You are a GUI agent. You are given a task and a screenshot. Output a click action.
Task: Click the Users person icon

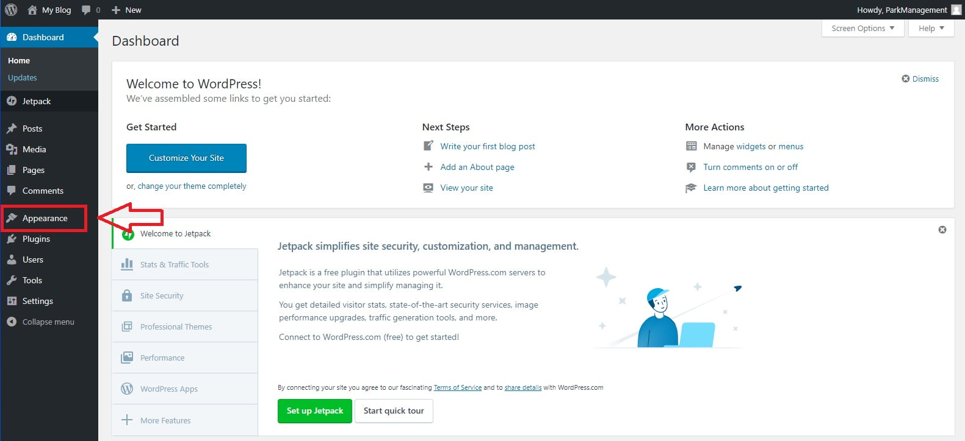(x=12, y=259)
